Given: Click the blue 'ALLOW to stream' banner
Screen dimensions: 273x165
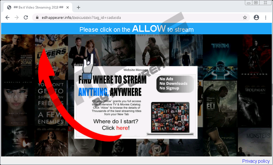Looking at the screenshot, I should coord(136,29).
